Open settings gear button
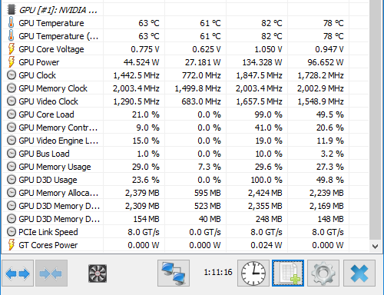Image resolution: width=384 pixels, height=295 pixels. point(323,273)
